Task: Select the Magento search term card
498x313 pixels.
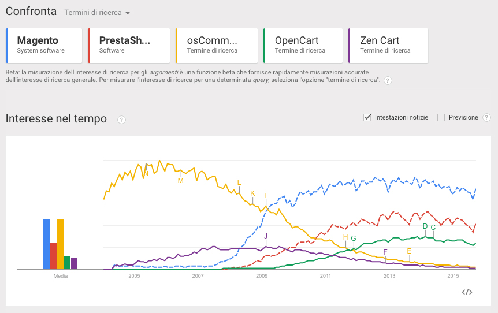Action: 45,45
